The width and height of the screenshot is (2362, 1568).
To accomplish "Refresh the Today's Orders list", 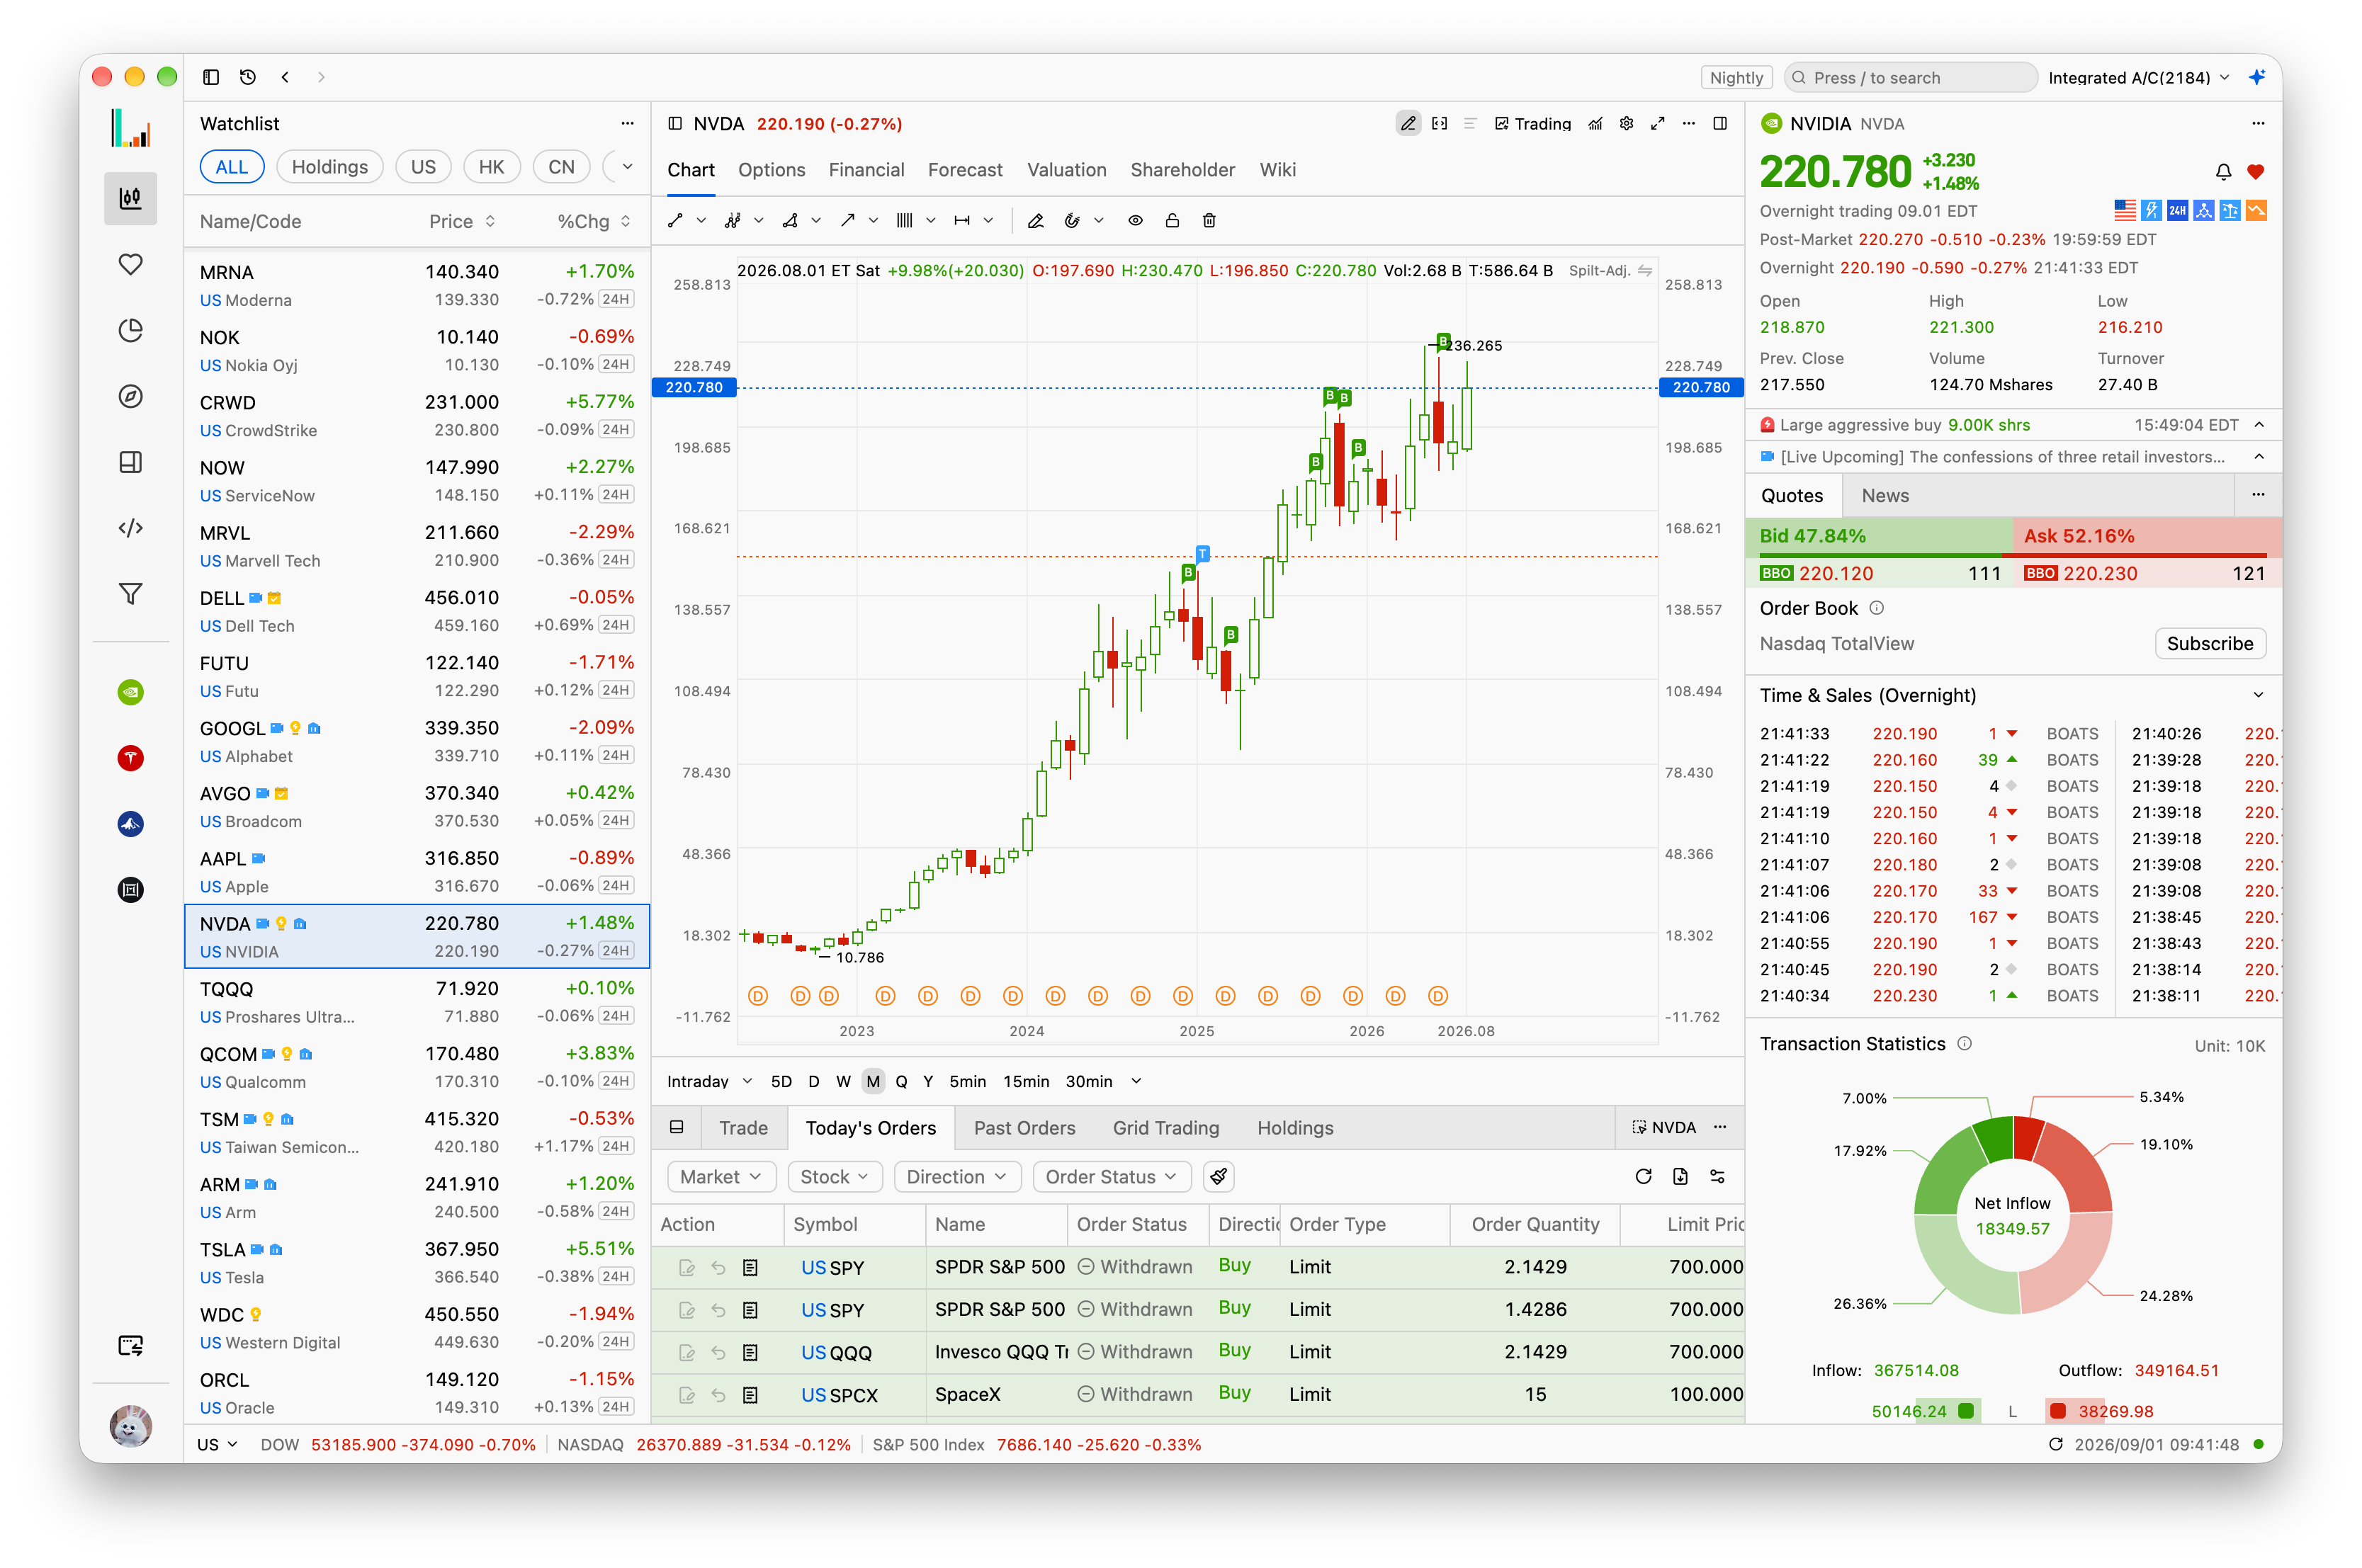I will click(1644, 1177).
